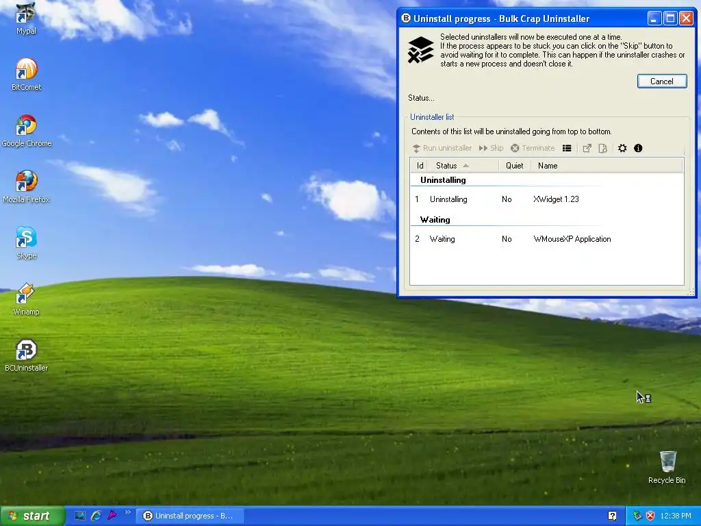Viewport: 701px width, 526px height.
Task: Open the Windows start menu
Action: click(32, 516)
